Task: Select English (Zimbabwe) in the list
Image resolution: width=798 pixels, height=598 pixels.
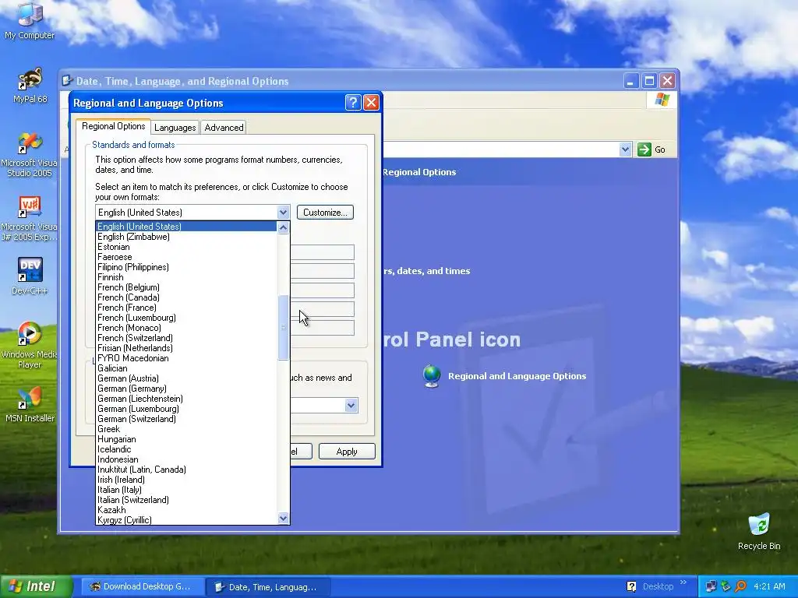Action: tap(186, 237)
